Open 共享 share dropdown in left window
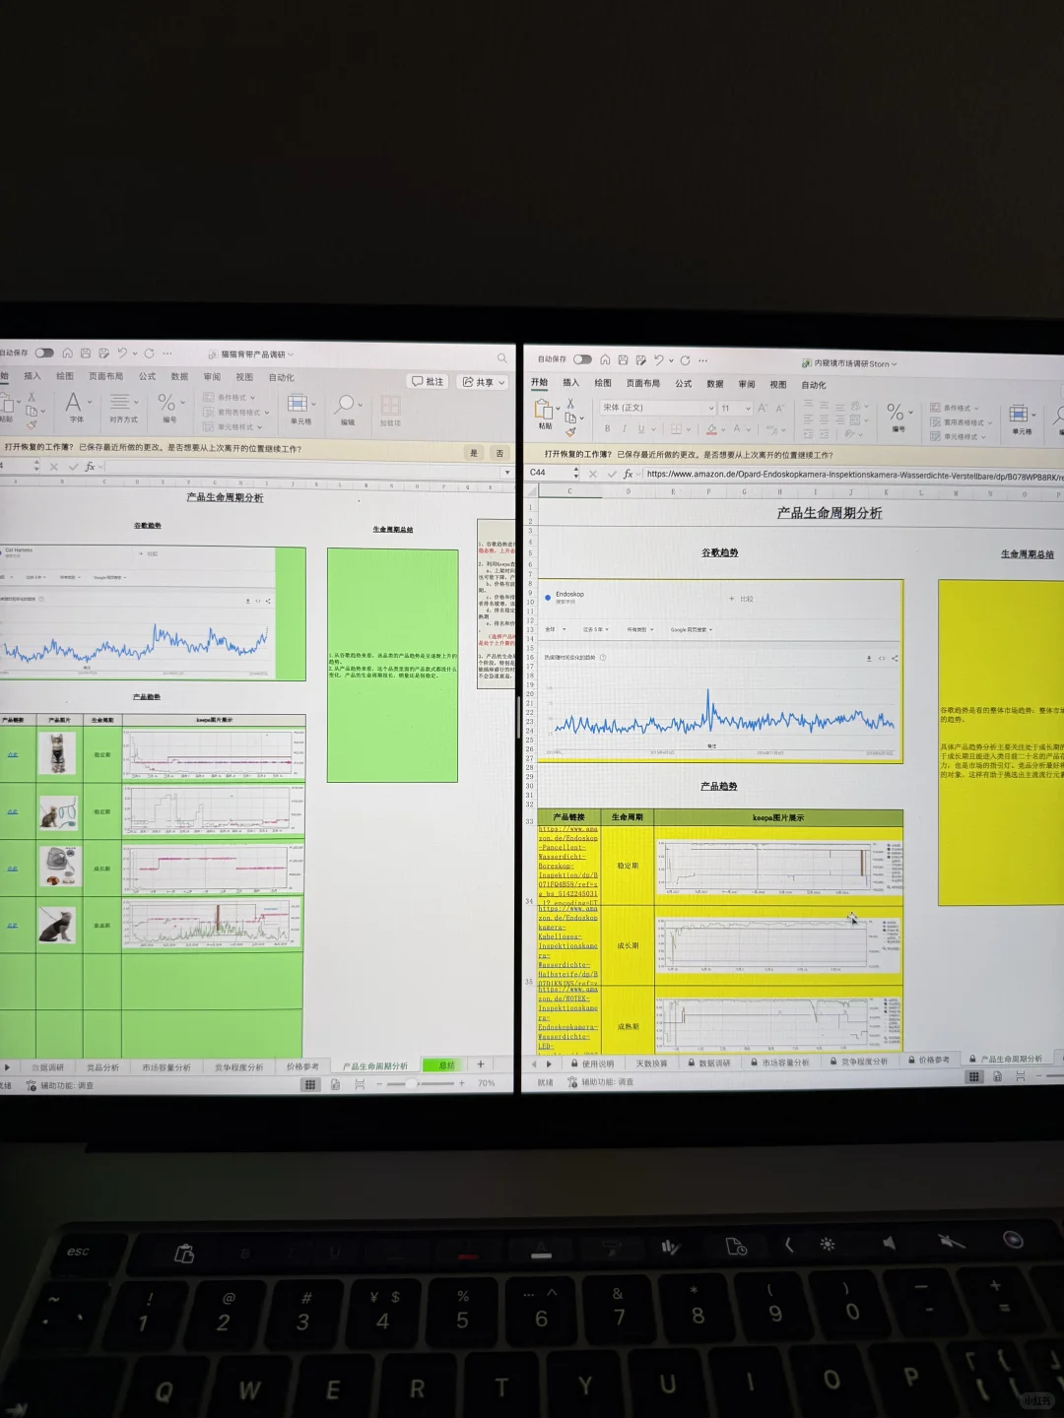 tap(484, 382)
